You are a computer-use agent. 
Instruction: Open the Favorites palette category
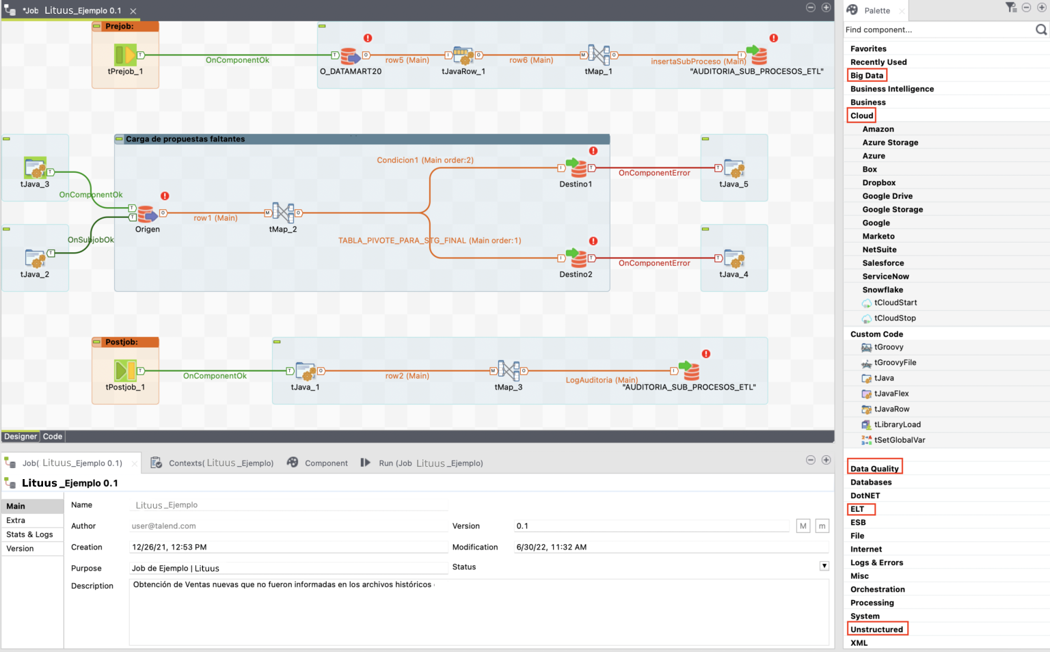click(x=868, y=49)
